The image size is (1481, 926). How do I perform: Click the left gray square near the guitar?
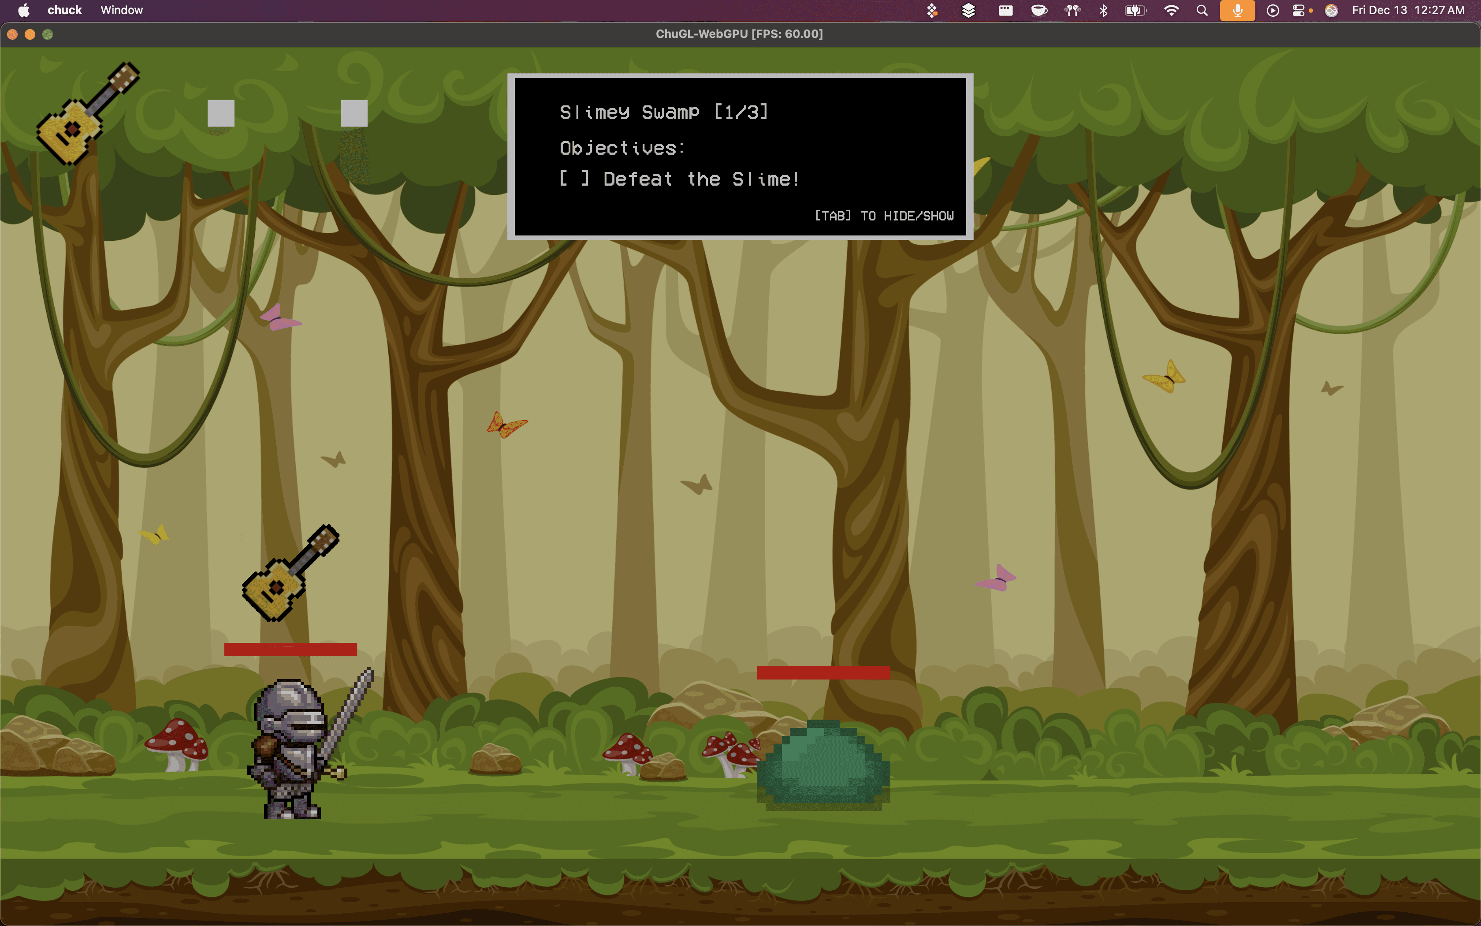coord(221,113)
